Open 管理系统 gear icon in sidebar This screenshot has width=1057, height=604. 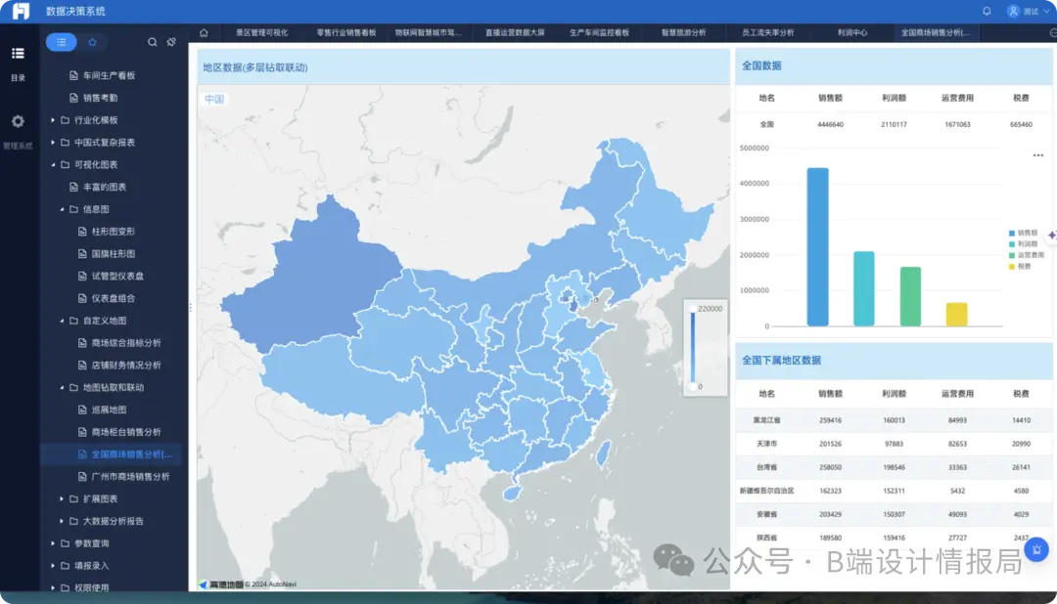tap(18, 122)
